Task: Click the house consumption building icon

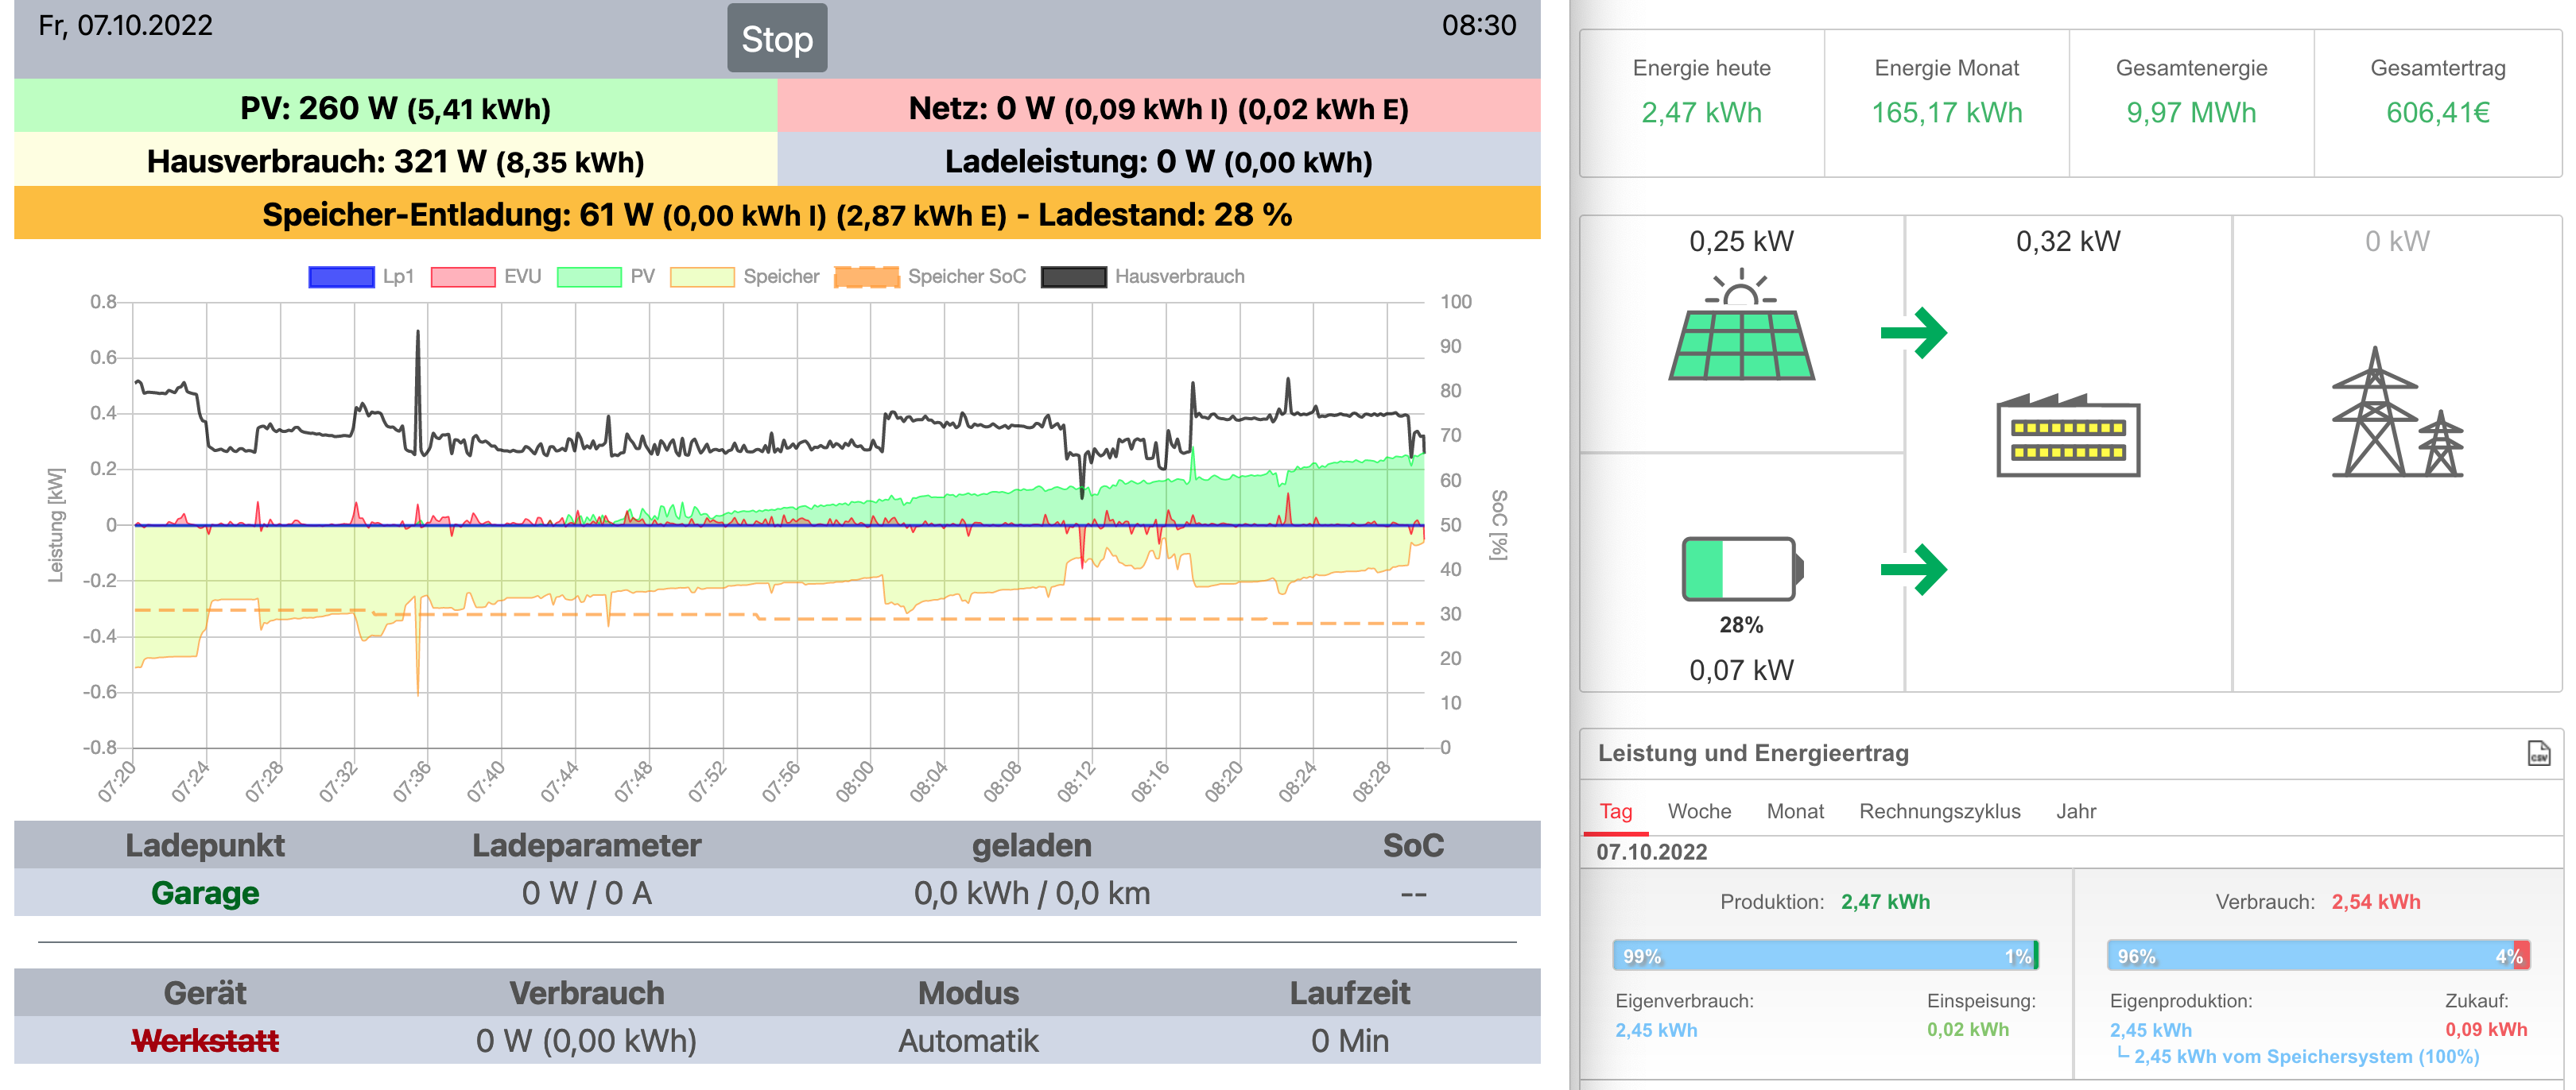Action: 2067,437
